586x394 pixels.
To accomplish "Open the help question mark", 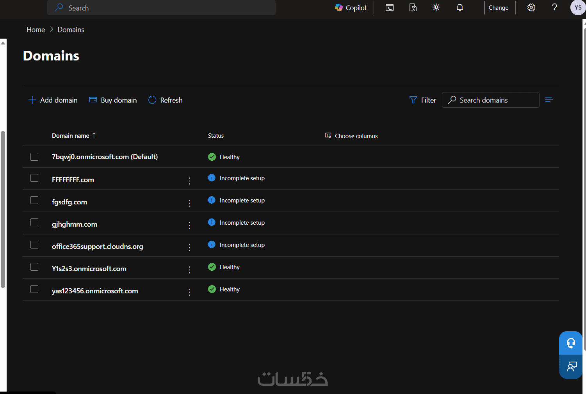I will point(554,7).
